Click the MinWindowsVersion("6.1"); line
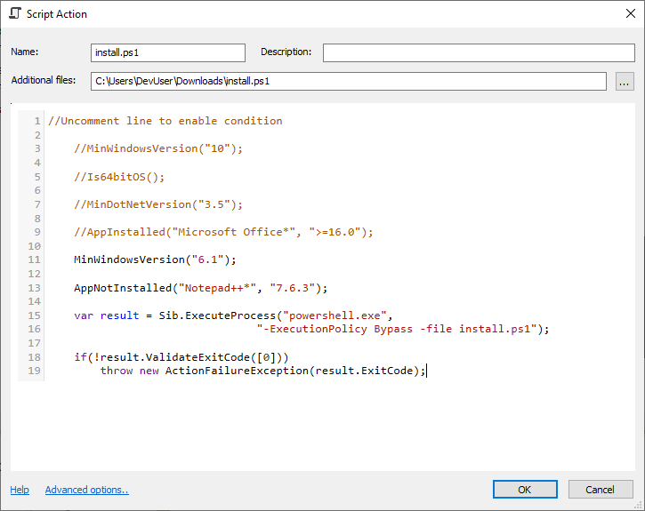The image size is (645, 511). tap(155, 259)
